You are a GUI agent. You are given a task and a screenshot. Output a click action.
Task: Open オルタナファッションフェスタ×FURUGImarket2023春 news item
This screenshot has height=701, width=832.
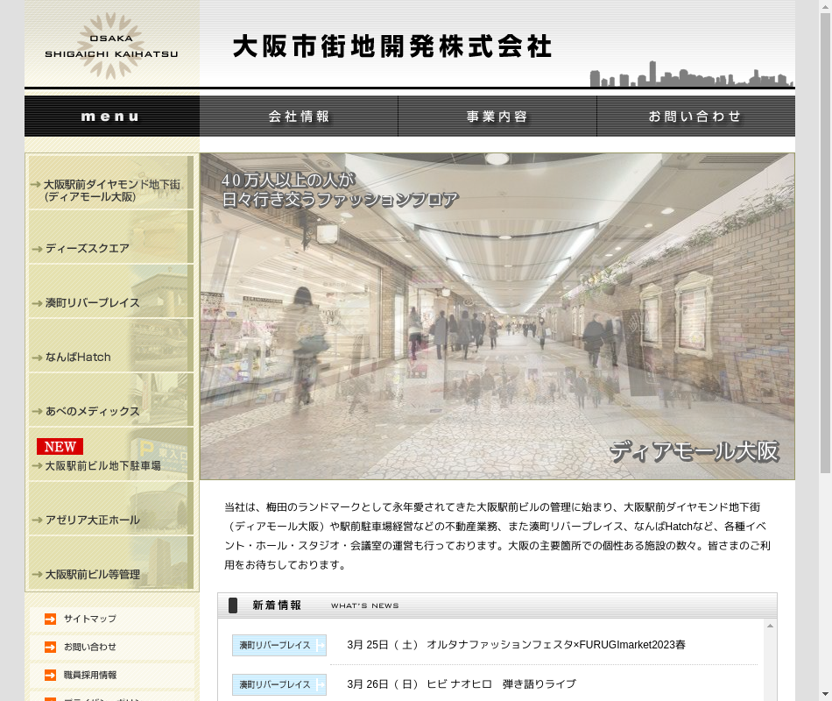[556, 645]
